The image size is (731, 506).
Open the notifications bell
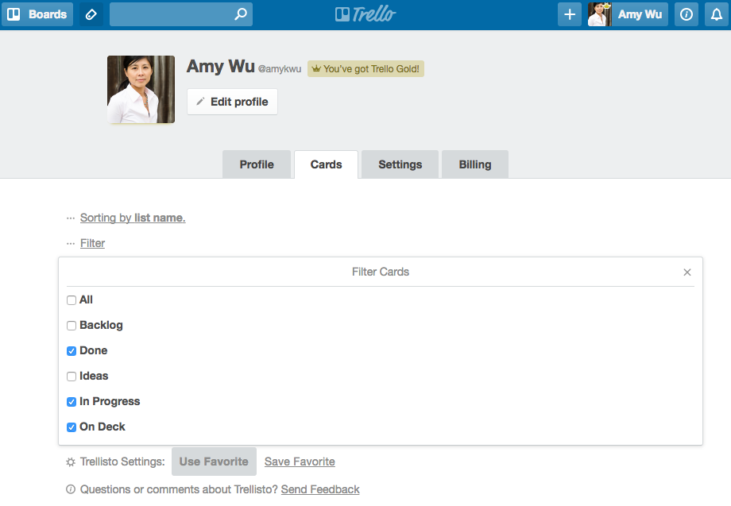pyautogui.click(x=717, y=14)
